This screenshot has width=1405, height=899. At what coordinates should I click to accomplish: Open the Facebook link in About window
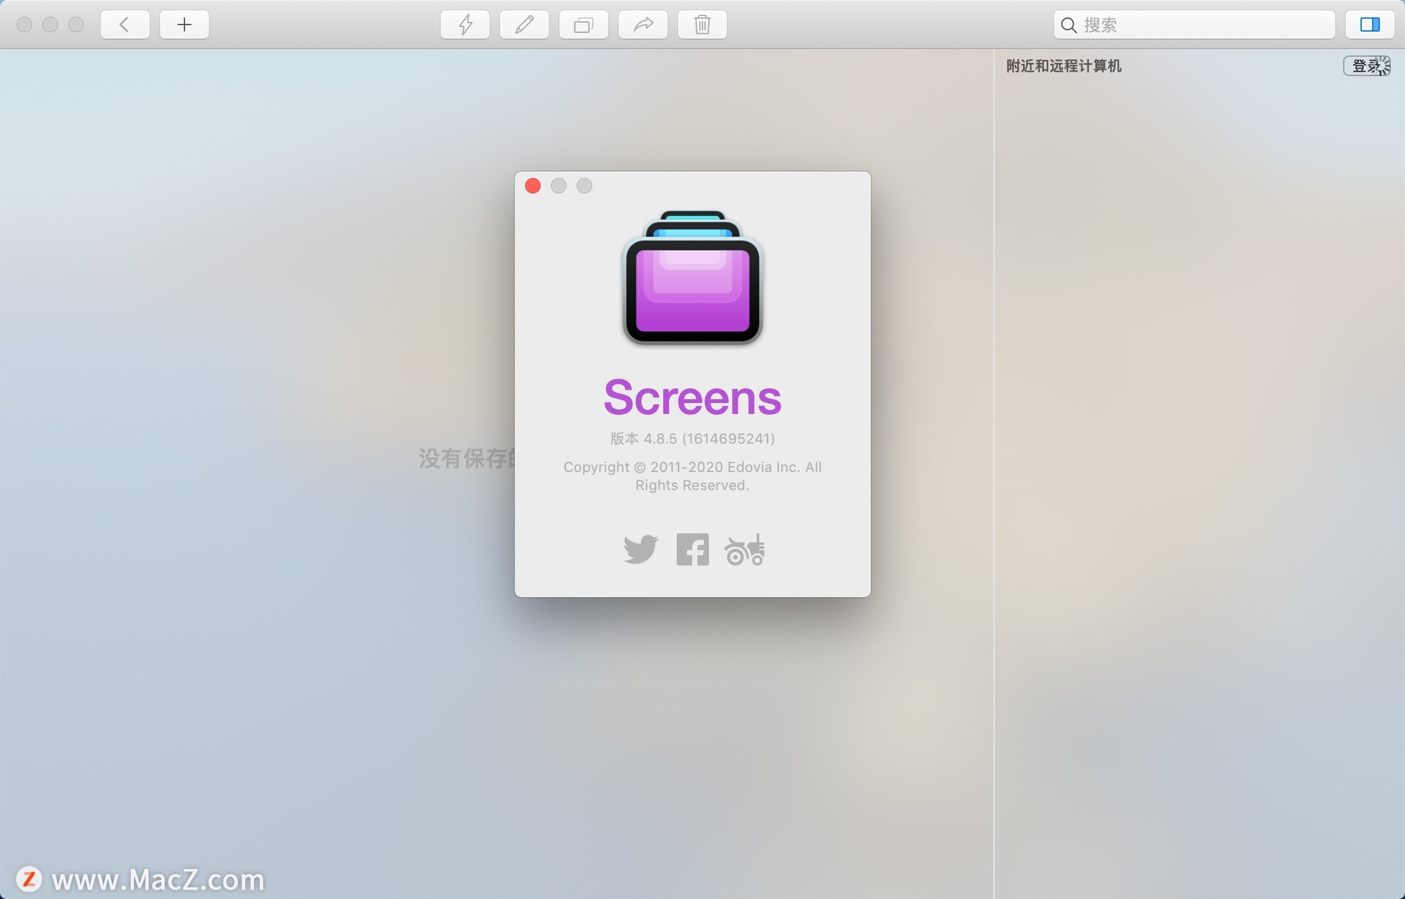pyautogui.click(x=692, y=549)
